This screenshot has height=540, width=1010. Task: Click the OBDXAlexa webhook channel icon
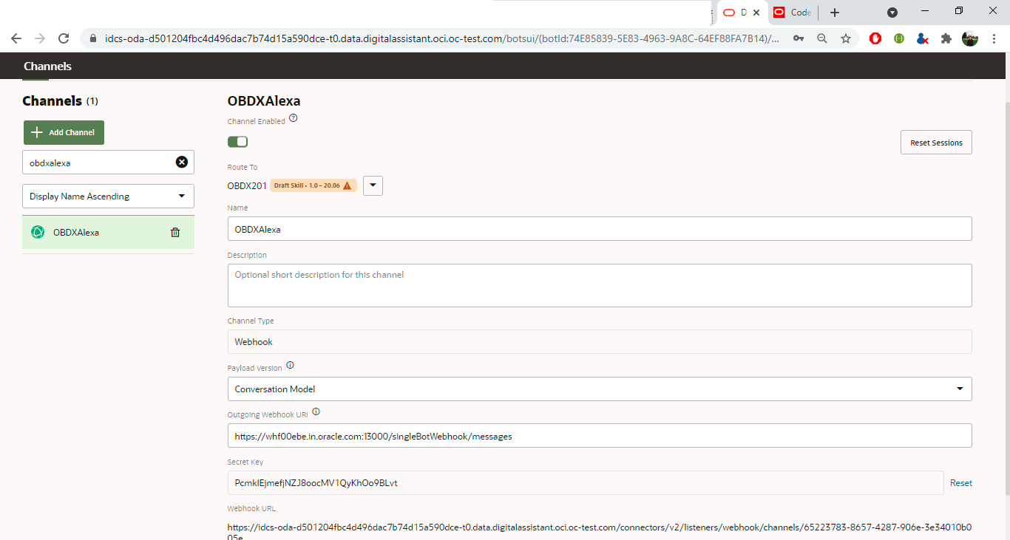pos(38,232)
